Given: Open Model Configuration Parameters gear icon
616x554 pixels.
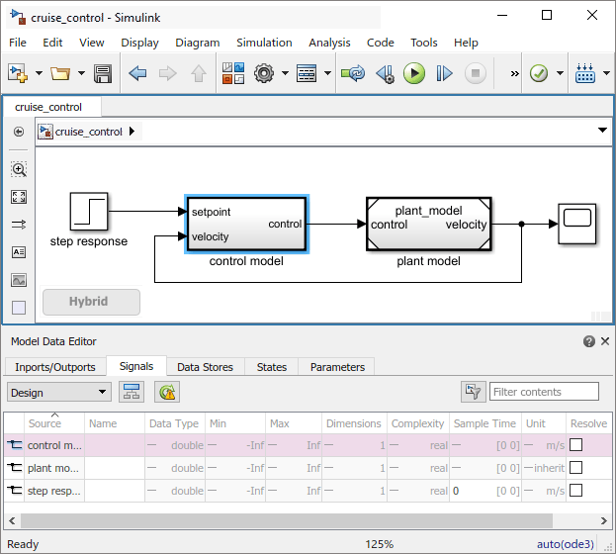Looking at the screenshot, I should (x=264, y=73).
